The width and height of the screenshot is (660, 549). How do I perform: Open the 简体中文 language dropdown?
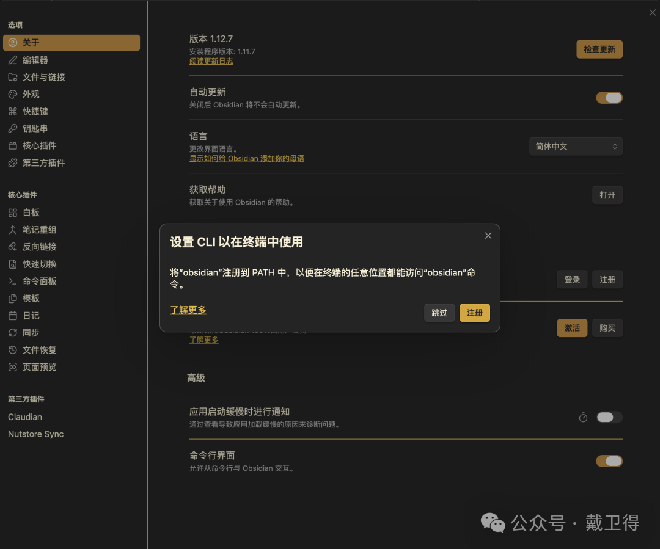[576, 147]
